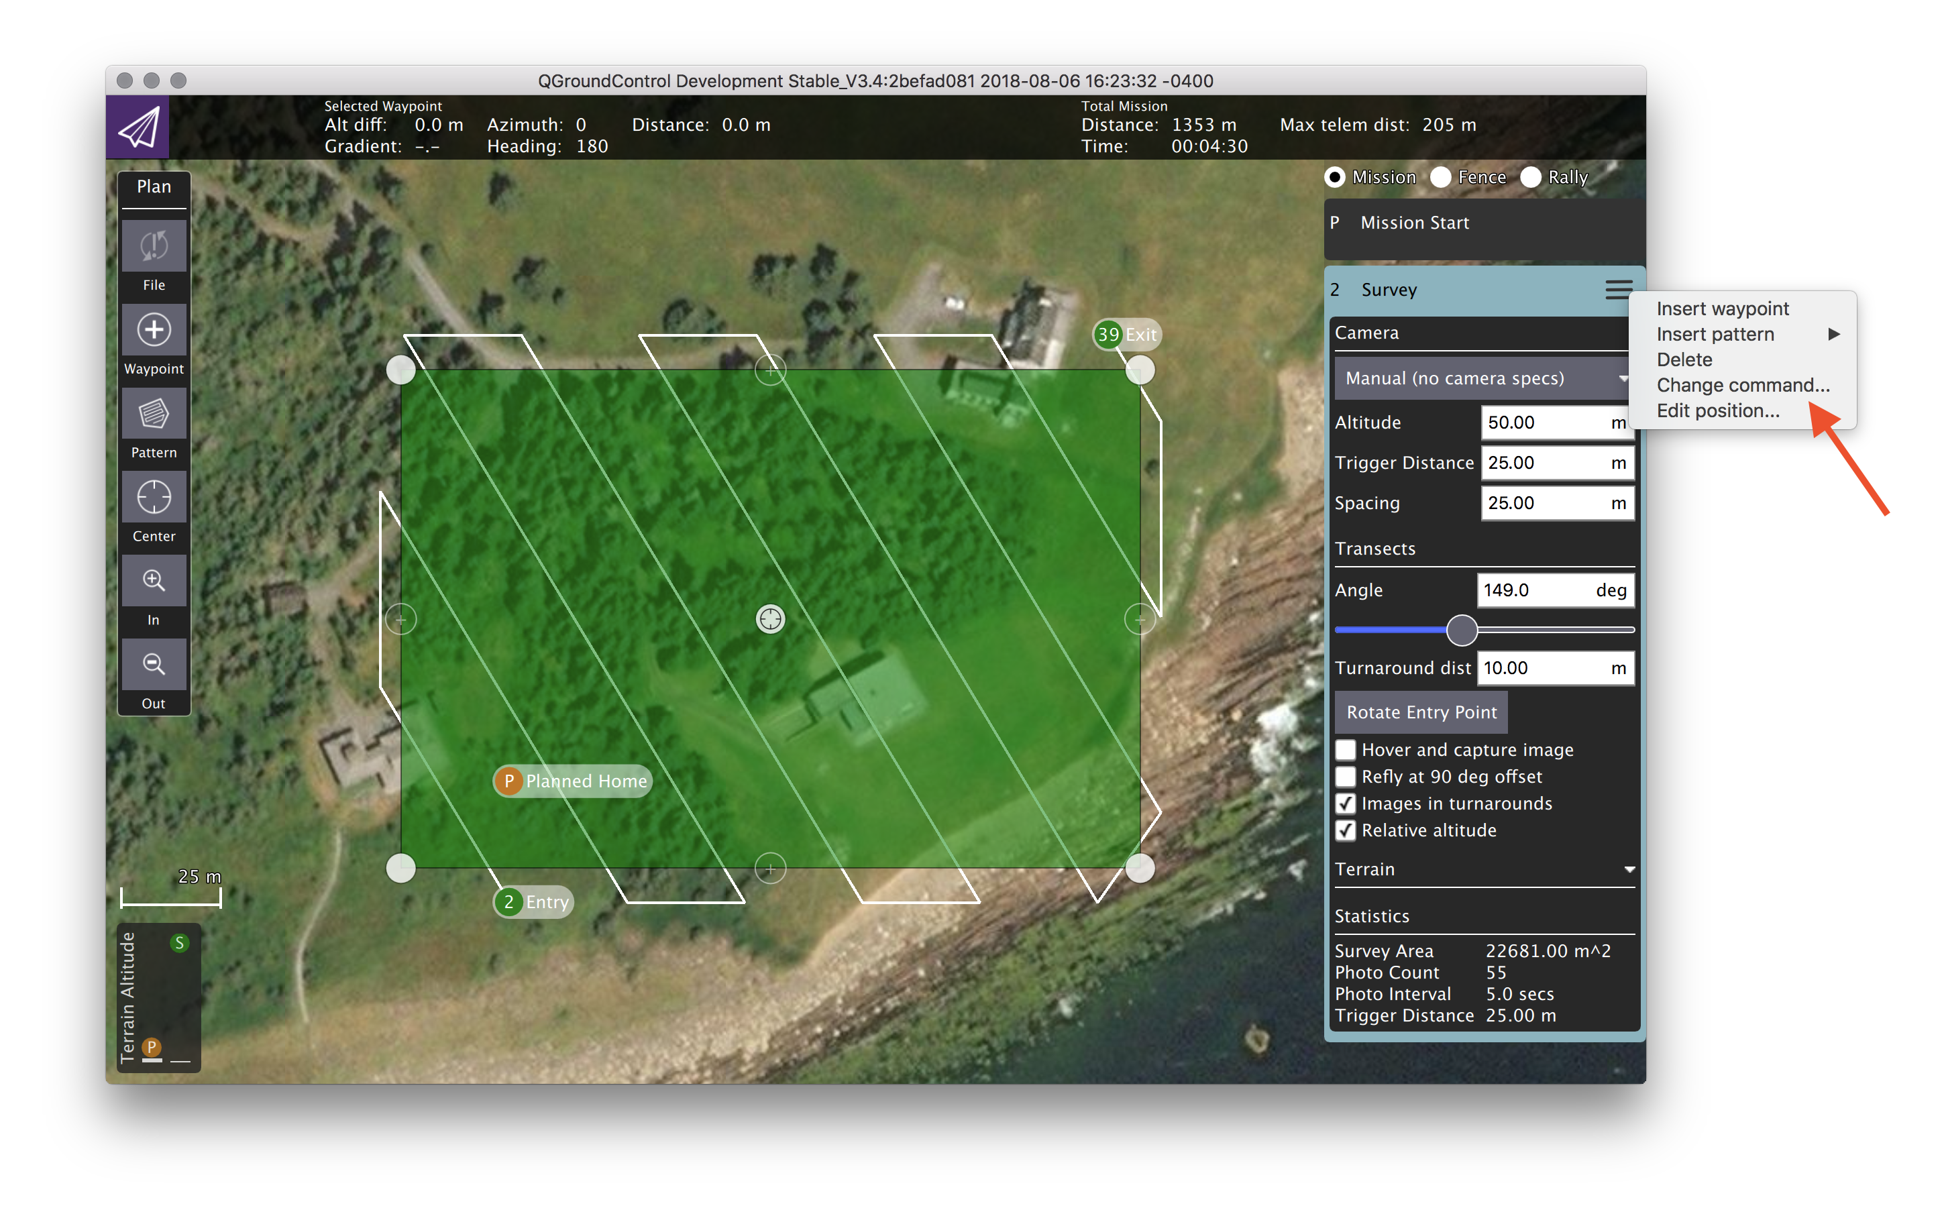Choose Insert waypoint from menu
Image resolution: width=1944 pixels, height=1218 pixels.
coord(1722,309)
